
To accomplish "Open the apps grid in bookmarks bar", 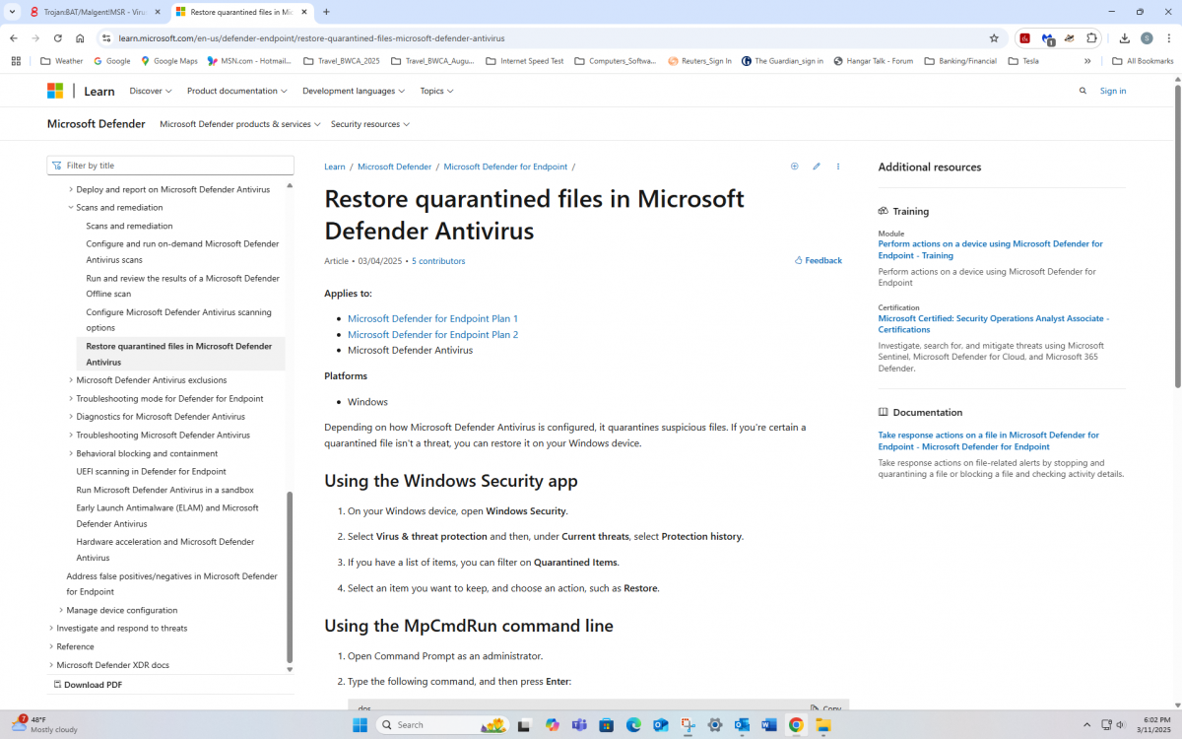I will 16,61.
